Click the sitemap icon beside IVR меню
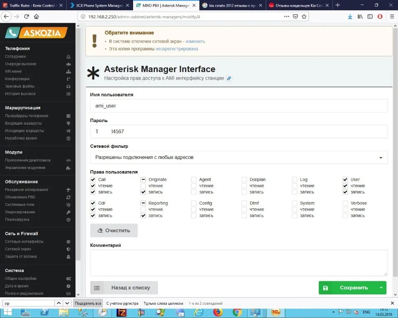This screenshot has height=318, width=398. (68, 72)
